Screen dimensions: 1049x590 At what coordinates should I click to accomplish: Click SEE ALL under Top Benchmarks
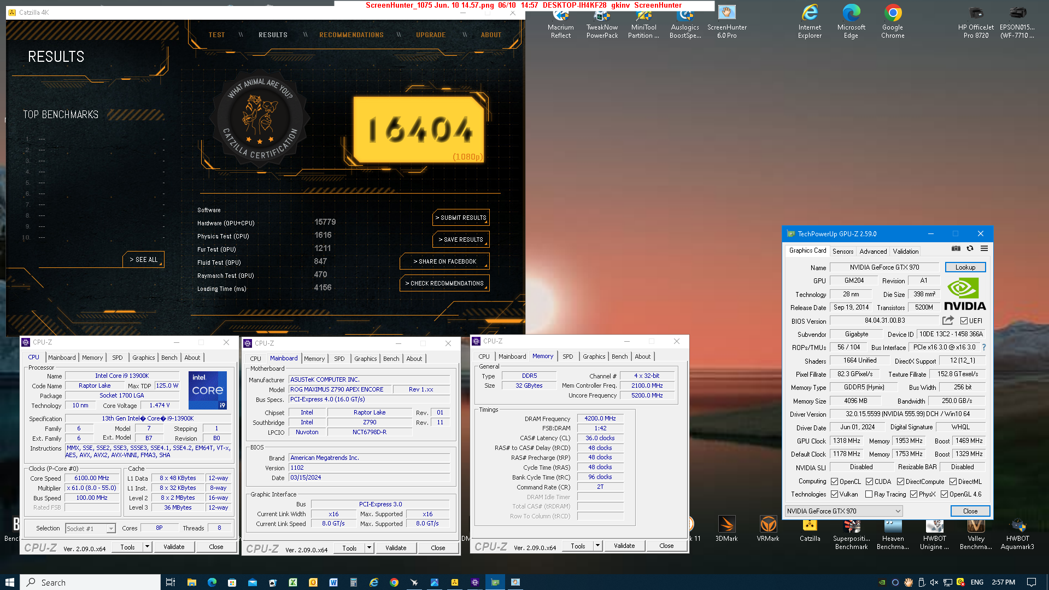[143, 260]
